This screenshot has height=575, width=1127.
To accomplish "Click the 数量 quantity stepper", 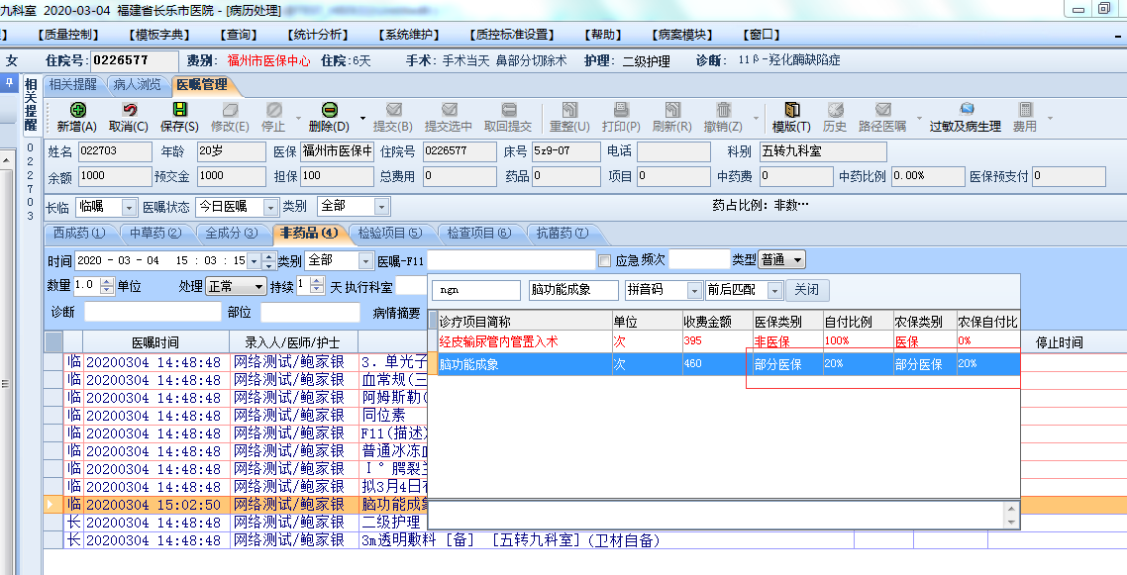I will pyautogui.click(x=107, y=286).
